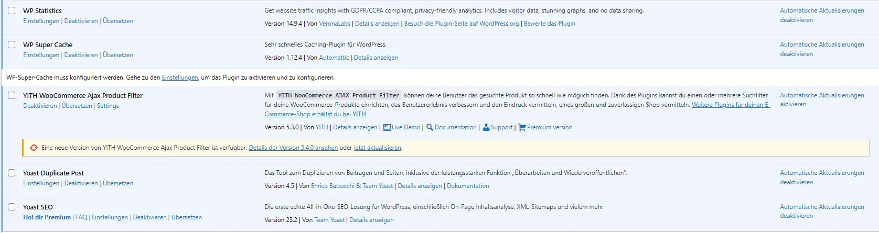Image resolution: width=879 pixels, height=233 pixels.
Task: Click the 'Version 14.9.4' text
Action: pos(283,24)
